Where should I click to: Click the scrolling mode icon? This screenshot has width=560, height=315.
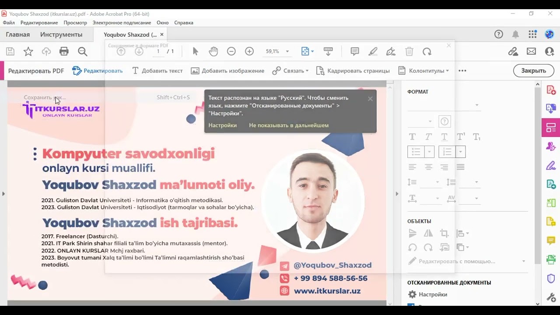pos(328,52)
